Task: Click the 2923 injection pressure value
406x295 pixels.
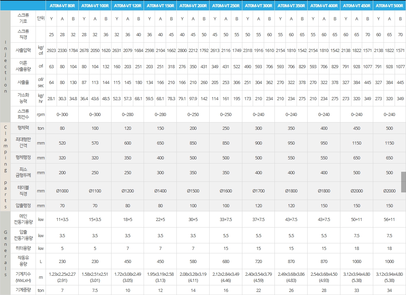Action: click(51, 50)
